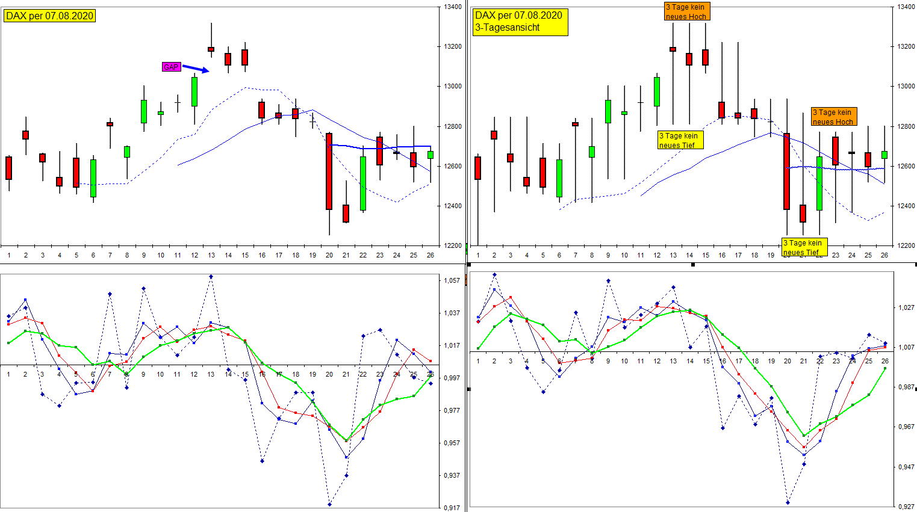Image resolution: width=917 pixels, height=512 pixels.
Task: Click the 13000 axis value on the daily DAX chart
Action: point(453,87)
